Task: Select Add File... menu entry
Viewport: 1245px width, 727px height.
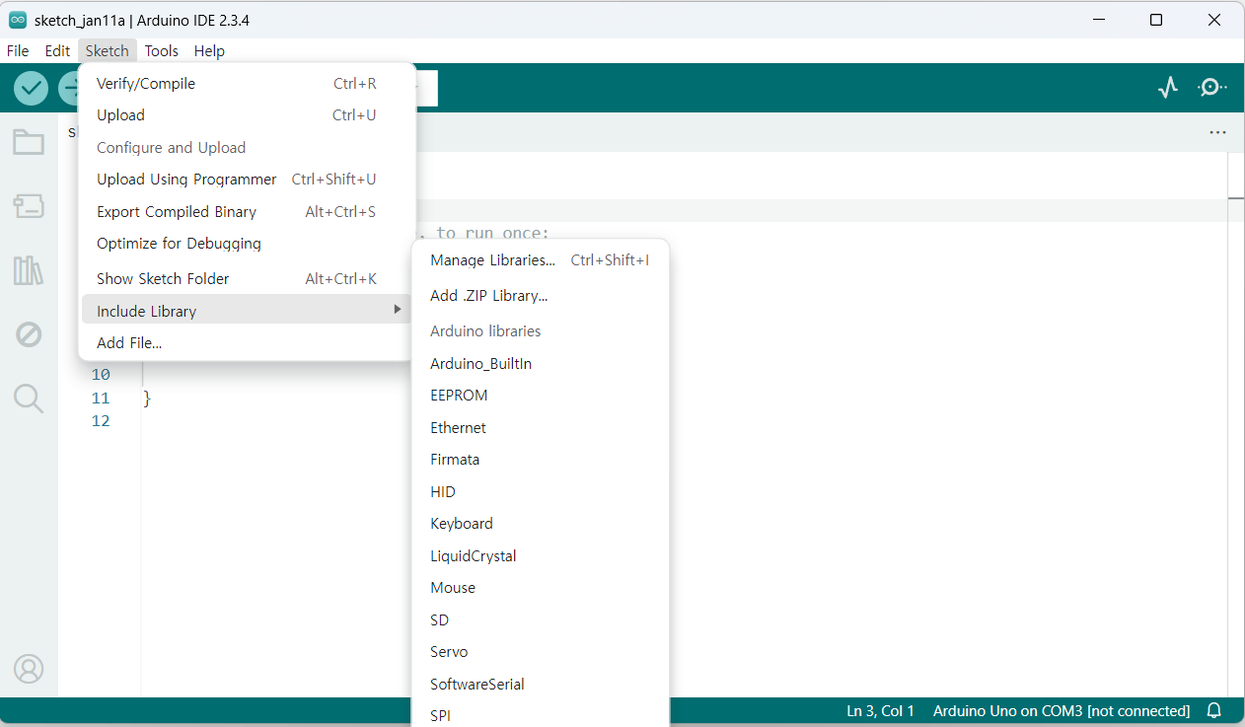Action: 246,343
